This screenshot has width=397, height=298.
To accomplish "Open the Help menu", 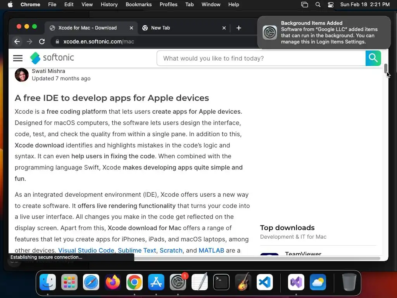I will (233, 5).
